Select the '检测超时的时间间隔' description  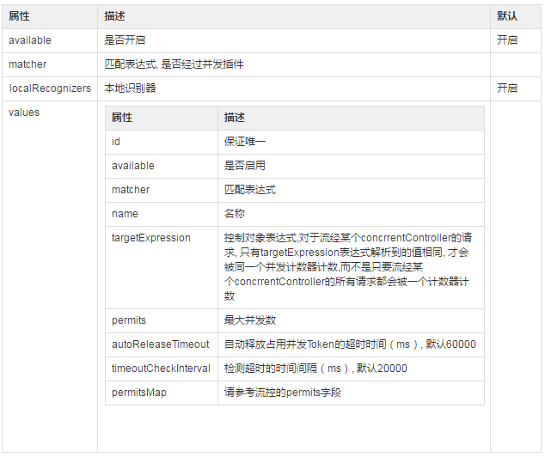pos(315,369)
